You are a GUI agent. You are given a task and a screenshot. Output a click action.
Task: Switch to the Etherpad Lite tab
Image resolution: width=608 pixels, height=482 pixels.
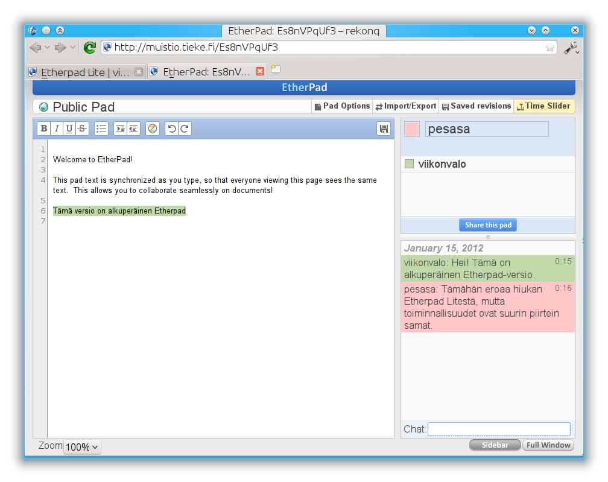86,72
